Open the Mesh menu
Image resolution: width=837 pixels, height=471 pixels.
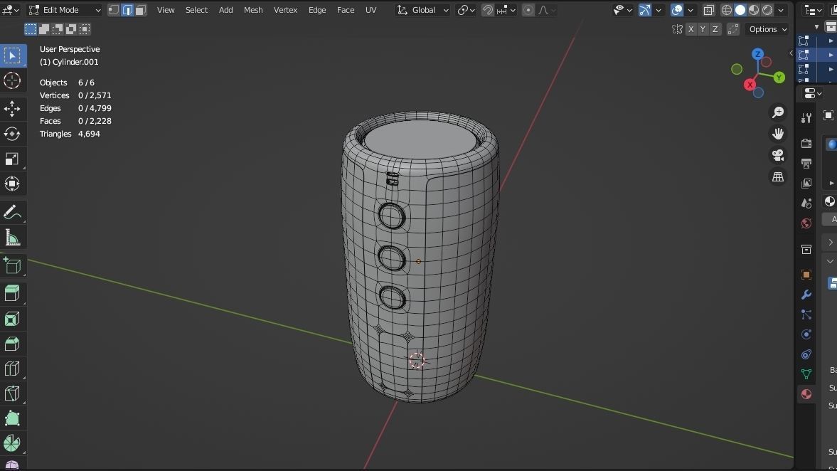253,10
